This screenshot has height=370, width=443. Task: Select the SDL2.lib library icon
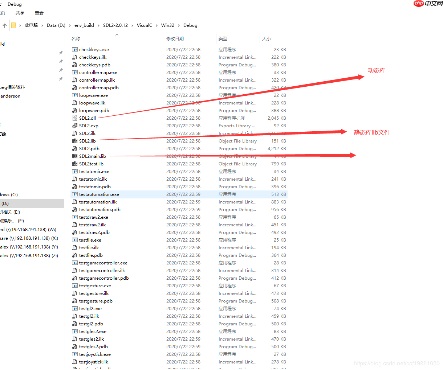pos(74,141)
